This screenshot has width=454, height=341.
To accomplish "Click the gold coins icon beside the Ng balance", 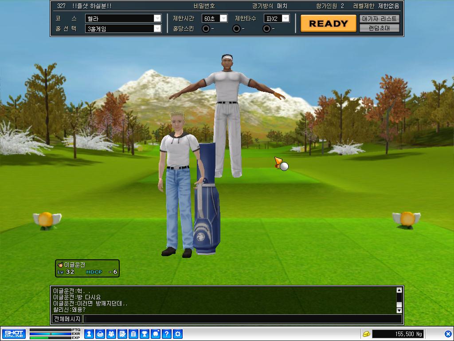I will [366, 334].
